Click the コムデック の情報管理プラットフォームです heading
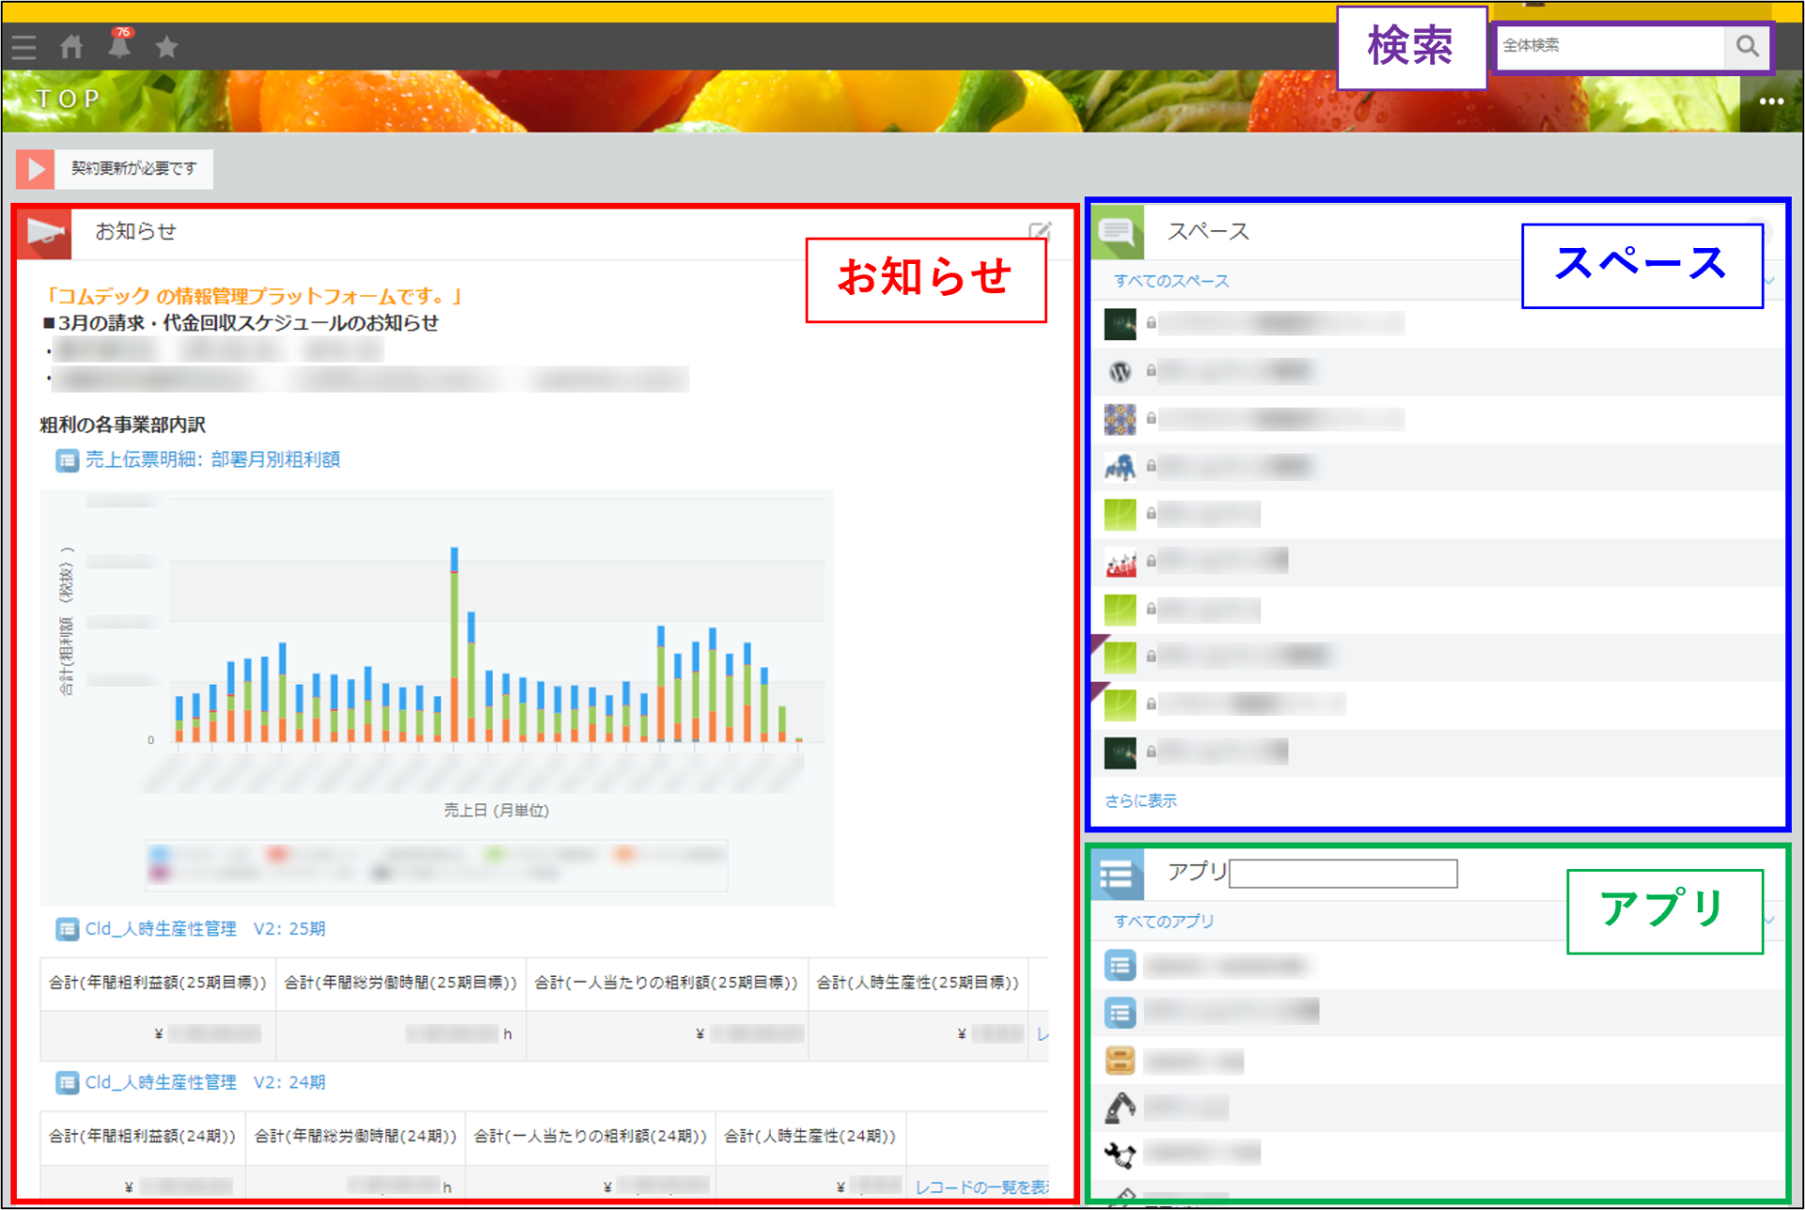Image resolution: width=1805 pixels, height=1210 pixels. [x=253, y=297]
